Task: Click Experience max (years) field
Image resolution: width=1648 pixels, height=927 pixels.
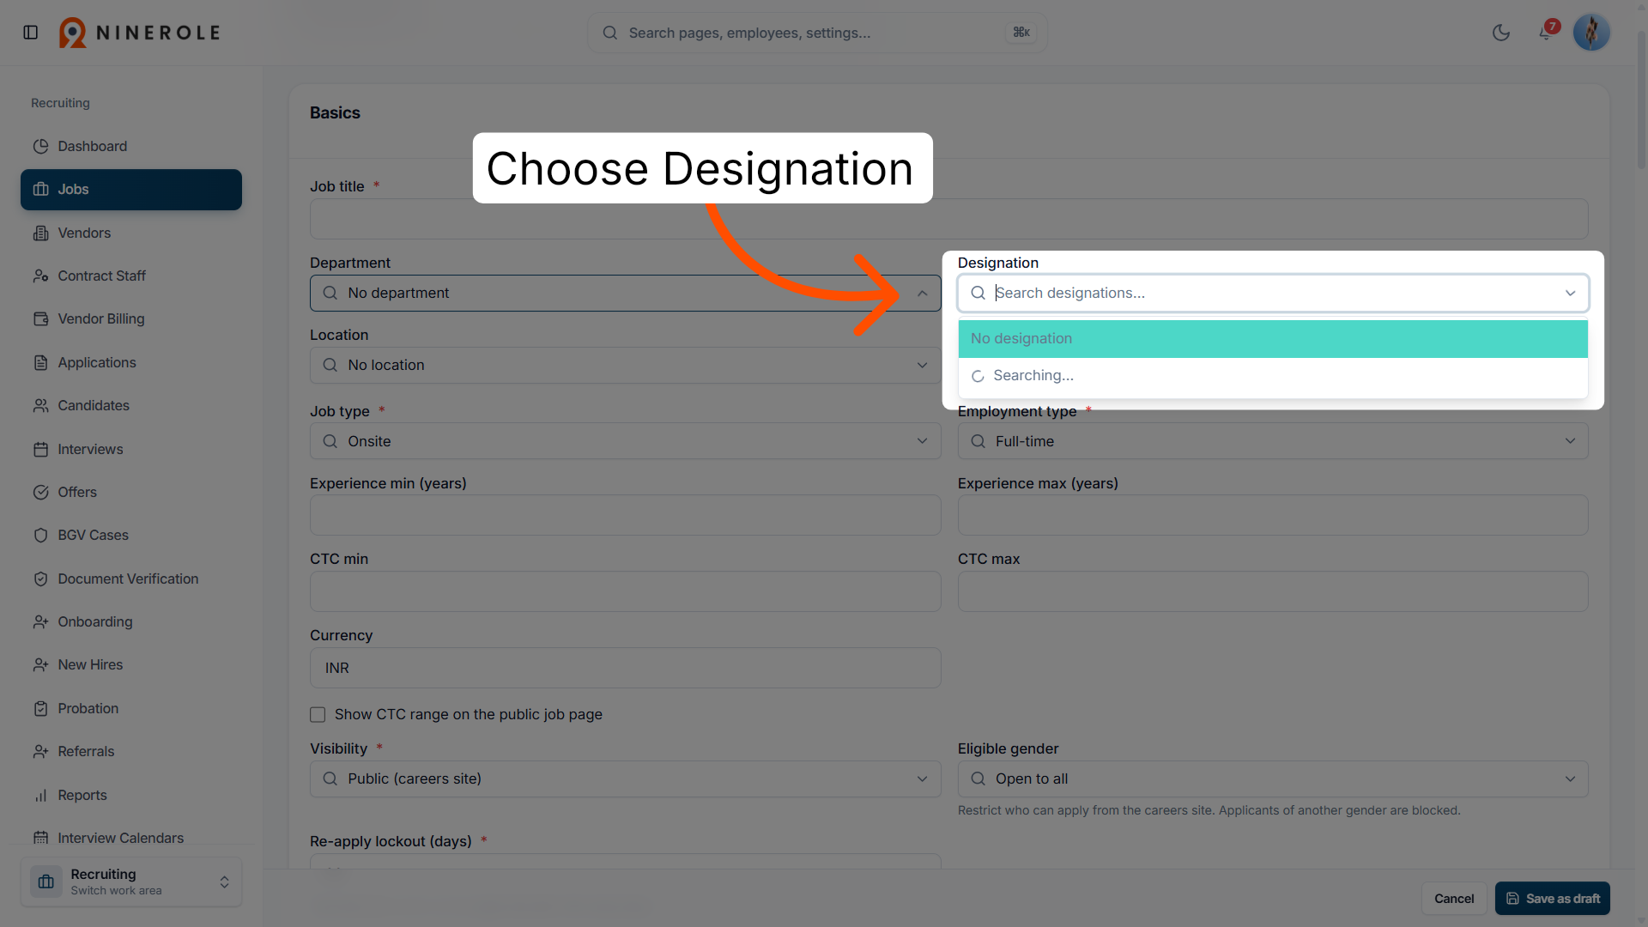Action: [1273, 515]
